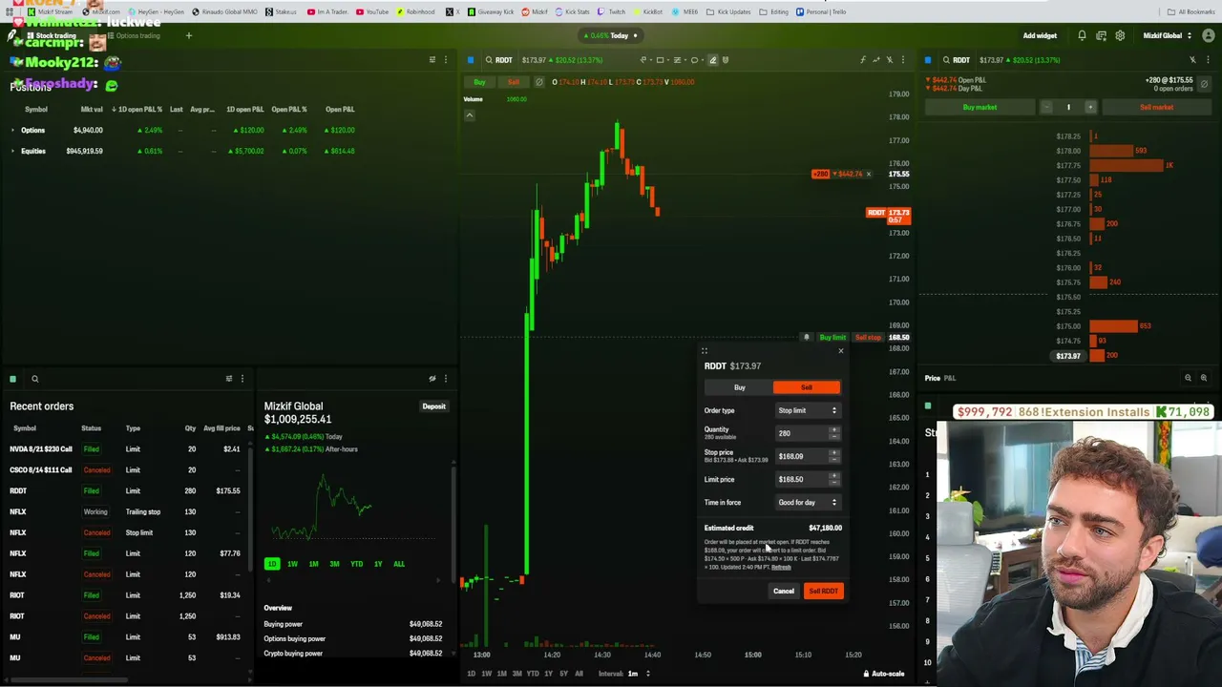Open settings gear icon
The width and height of the screenshot is (1222, 687).
coord(1120,36)
